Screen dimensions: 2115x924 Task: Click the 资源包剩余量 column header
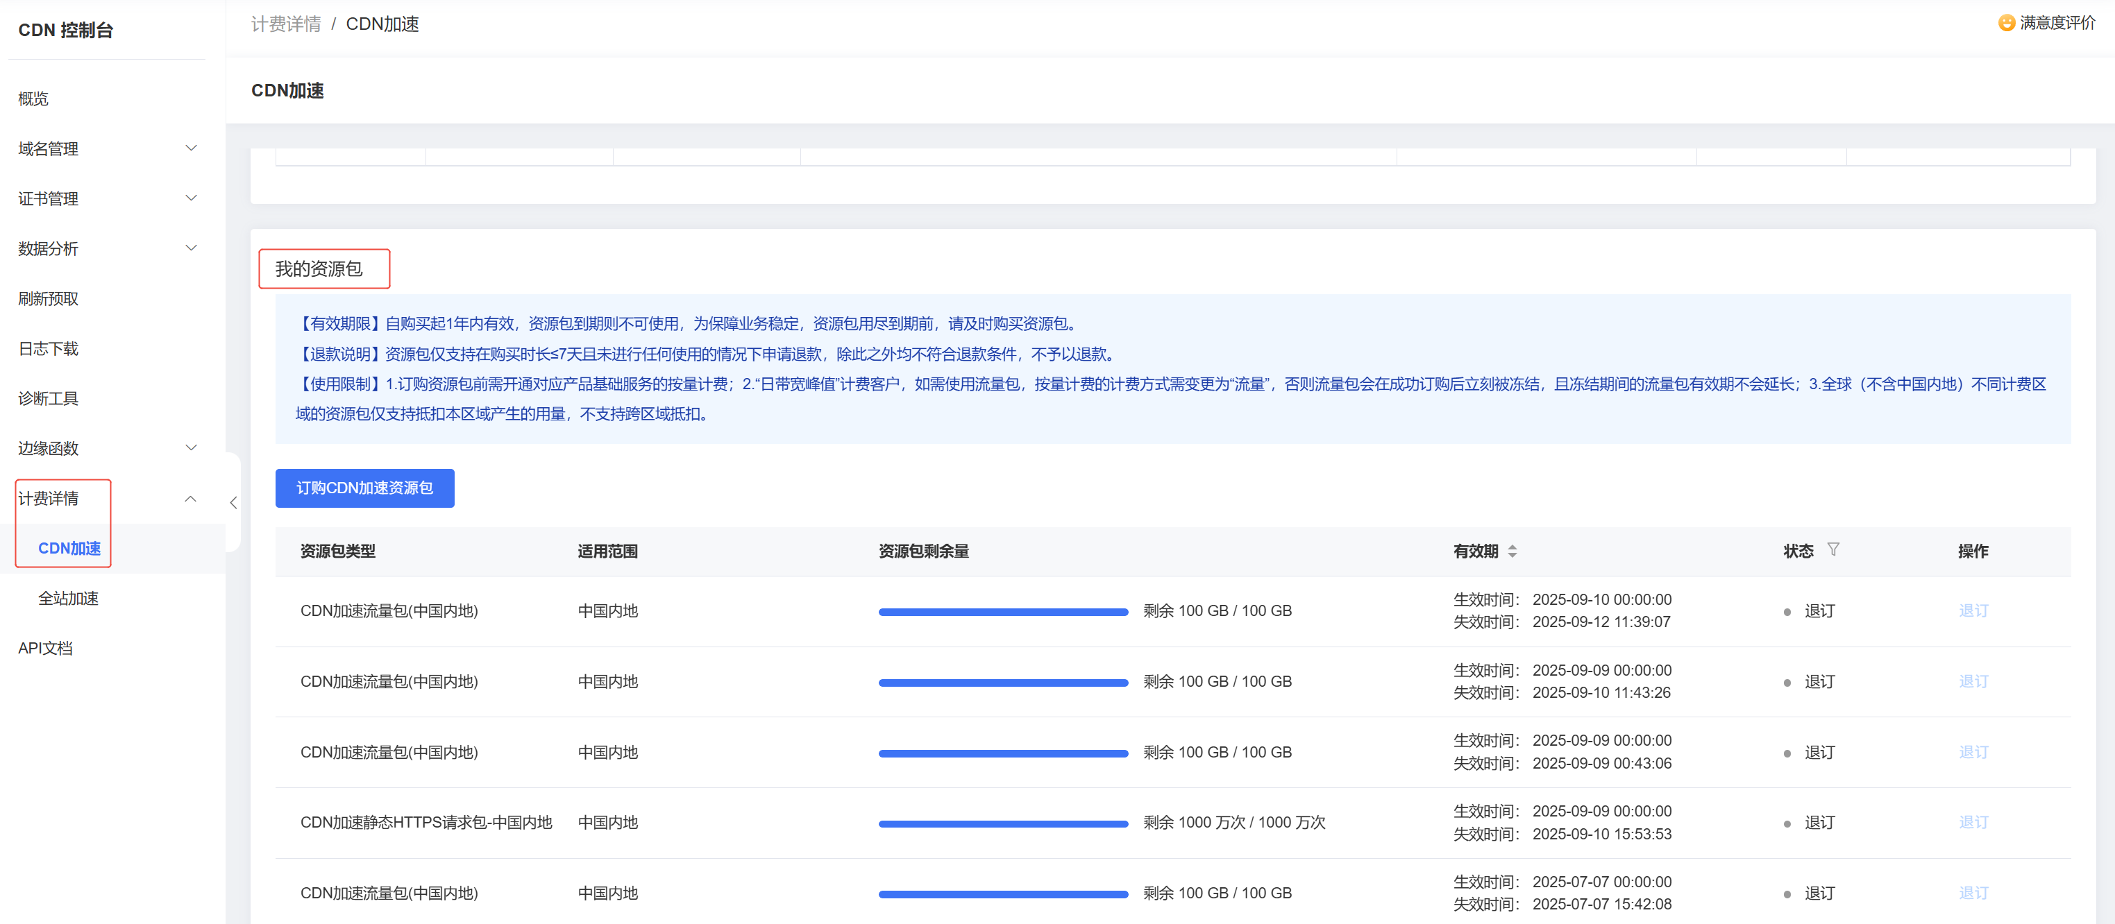tap(924, 551)
